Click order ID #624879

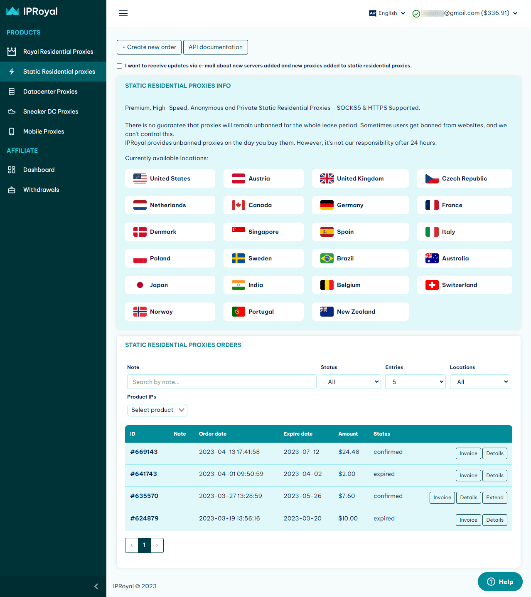pyautogui.click(x=144, y=518)
